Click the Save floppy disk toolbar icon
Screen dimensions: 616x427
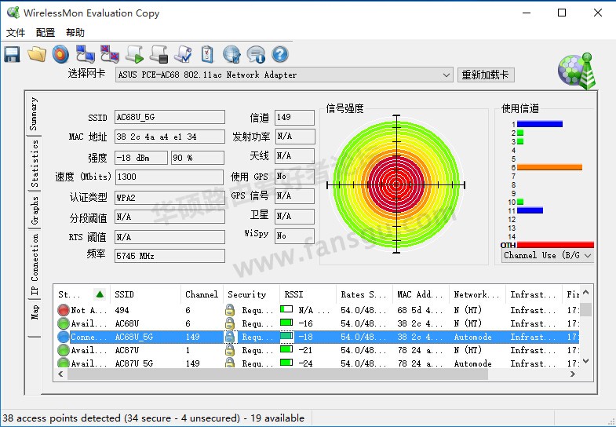click(13, 54)
